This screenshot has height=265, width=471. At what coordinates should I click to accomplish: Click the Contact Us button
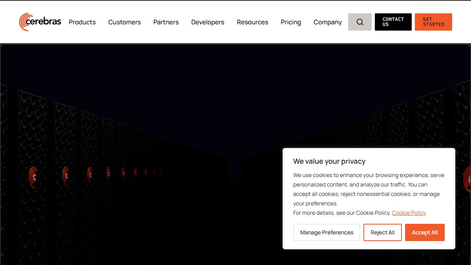pos(393,22)
